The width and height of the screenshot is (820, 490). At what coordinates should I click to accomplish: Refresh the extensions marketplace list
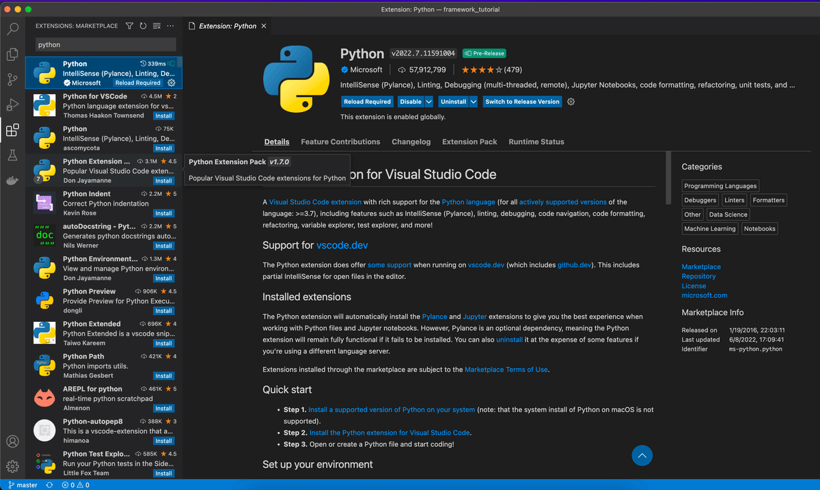[x=143, y=26]
